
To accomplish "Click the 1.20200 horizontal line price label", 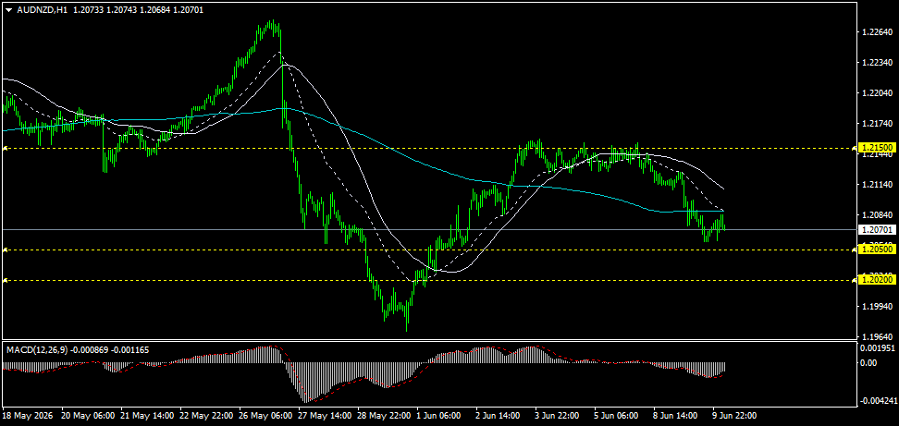I will tap(877, 280).
